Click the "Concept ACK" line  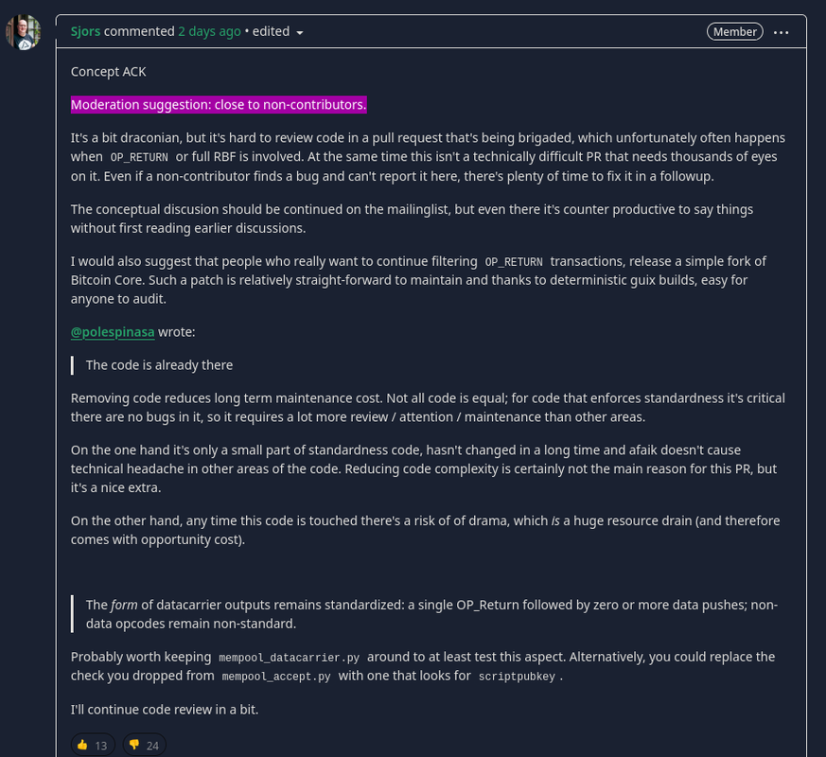109,71
